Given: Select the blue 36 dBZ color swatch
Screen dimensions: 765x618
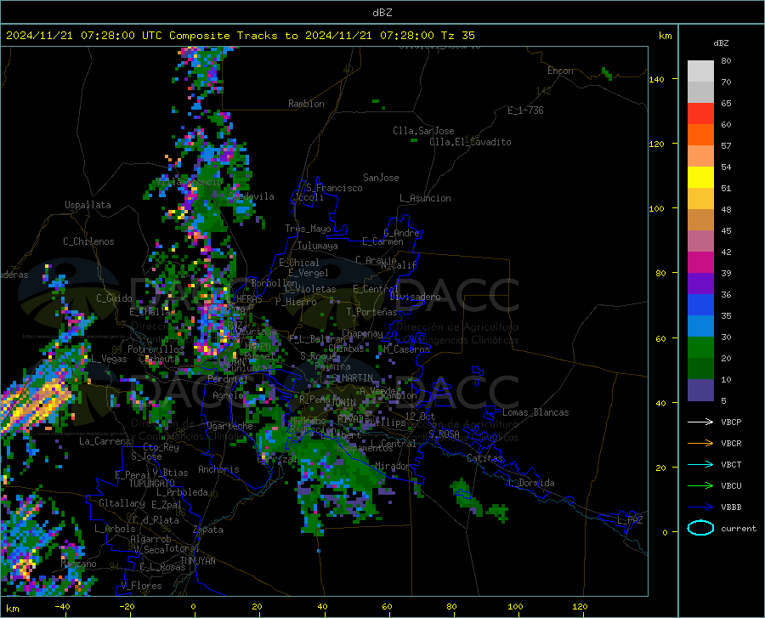Looking at the screenshot, I should click(700, 305).
